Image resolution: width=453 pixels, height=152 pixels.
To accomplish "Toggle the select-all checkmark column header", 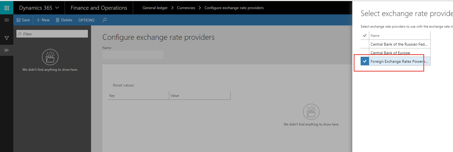I will pyautogui.click(x=365, y=35).
